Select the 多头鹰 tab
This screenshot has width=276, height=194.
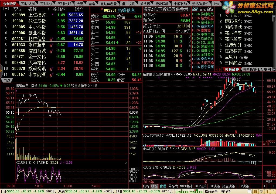(145, 4)
